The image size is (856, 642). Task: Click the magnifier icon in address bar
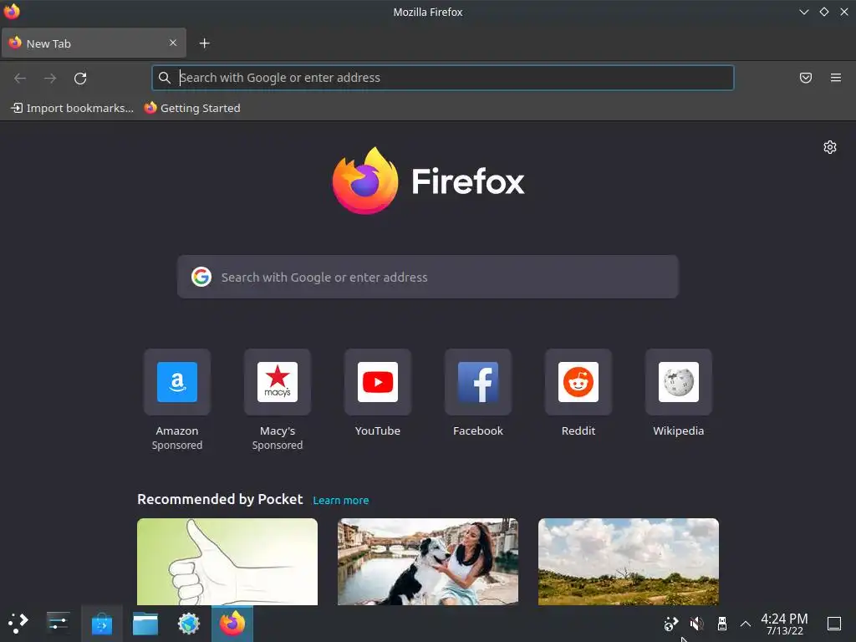click(165, 78)
